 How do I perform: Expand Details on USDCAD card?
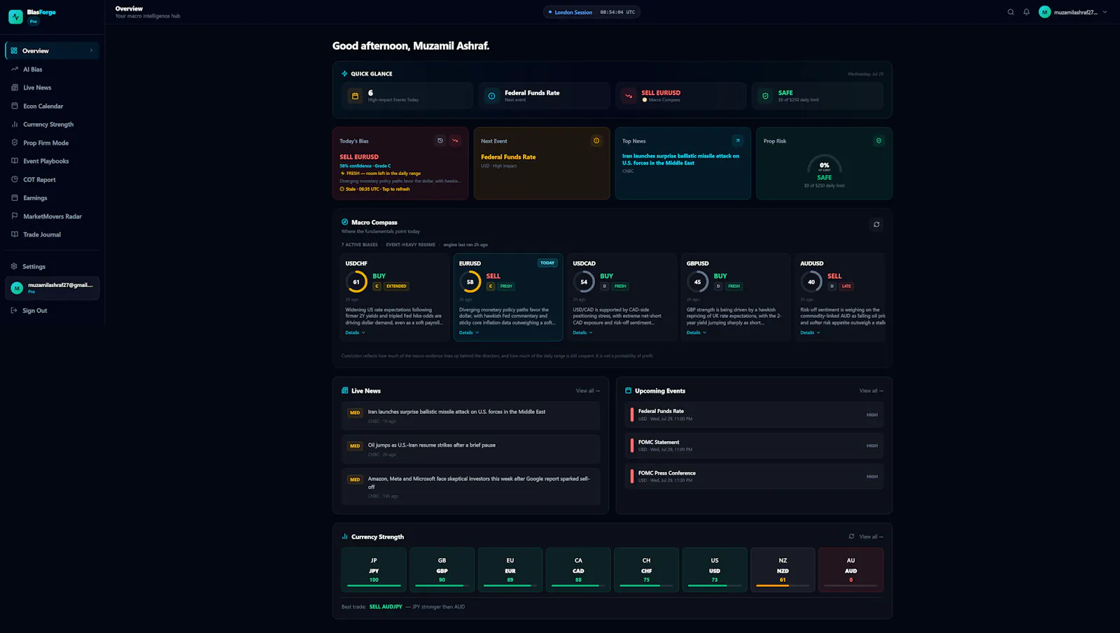pyautogui.click(x=582, y=333)
